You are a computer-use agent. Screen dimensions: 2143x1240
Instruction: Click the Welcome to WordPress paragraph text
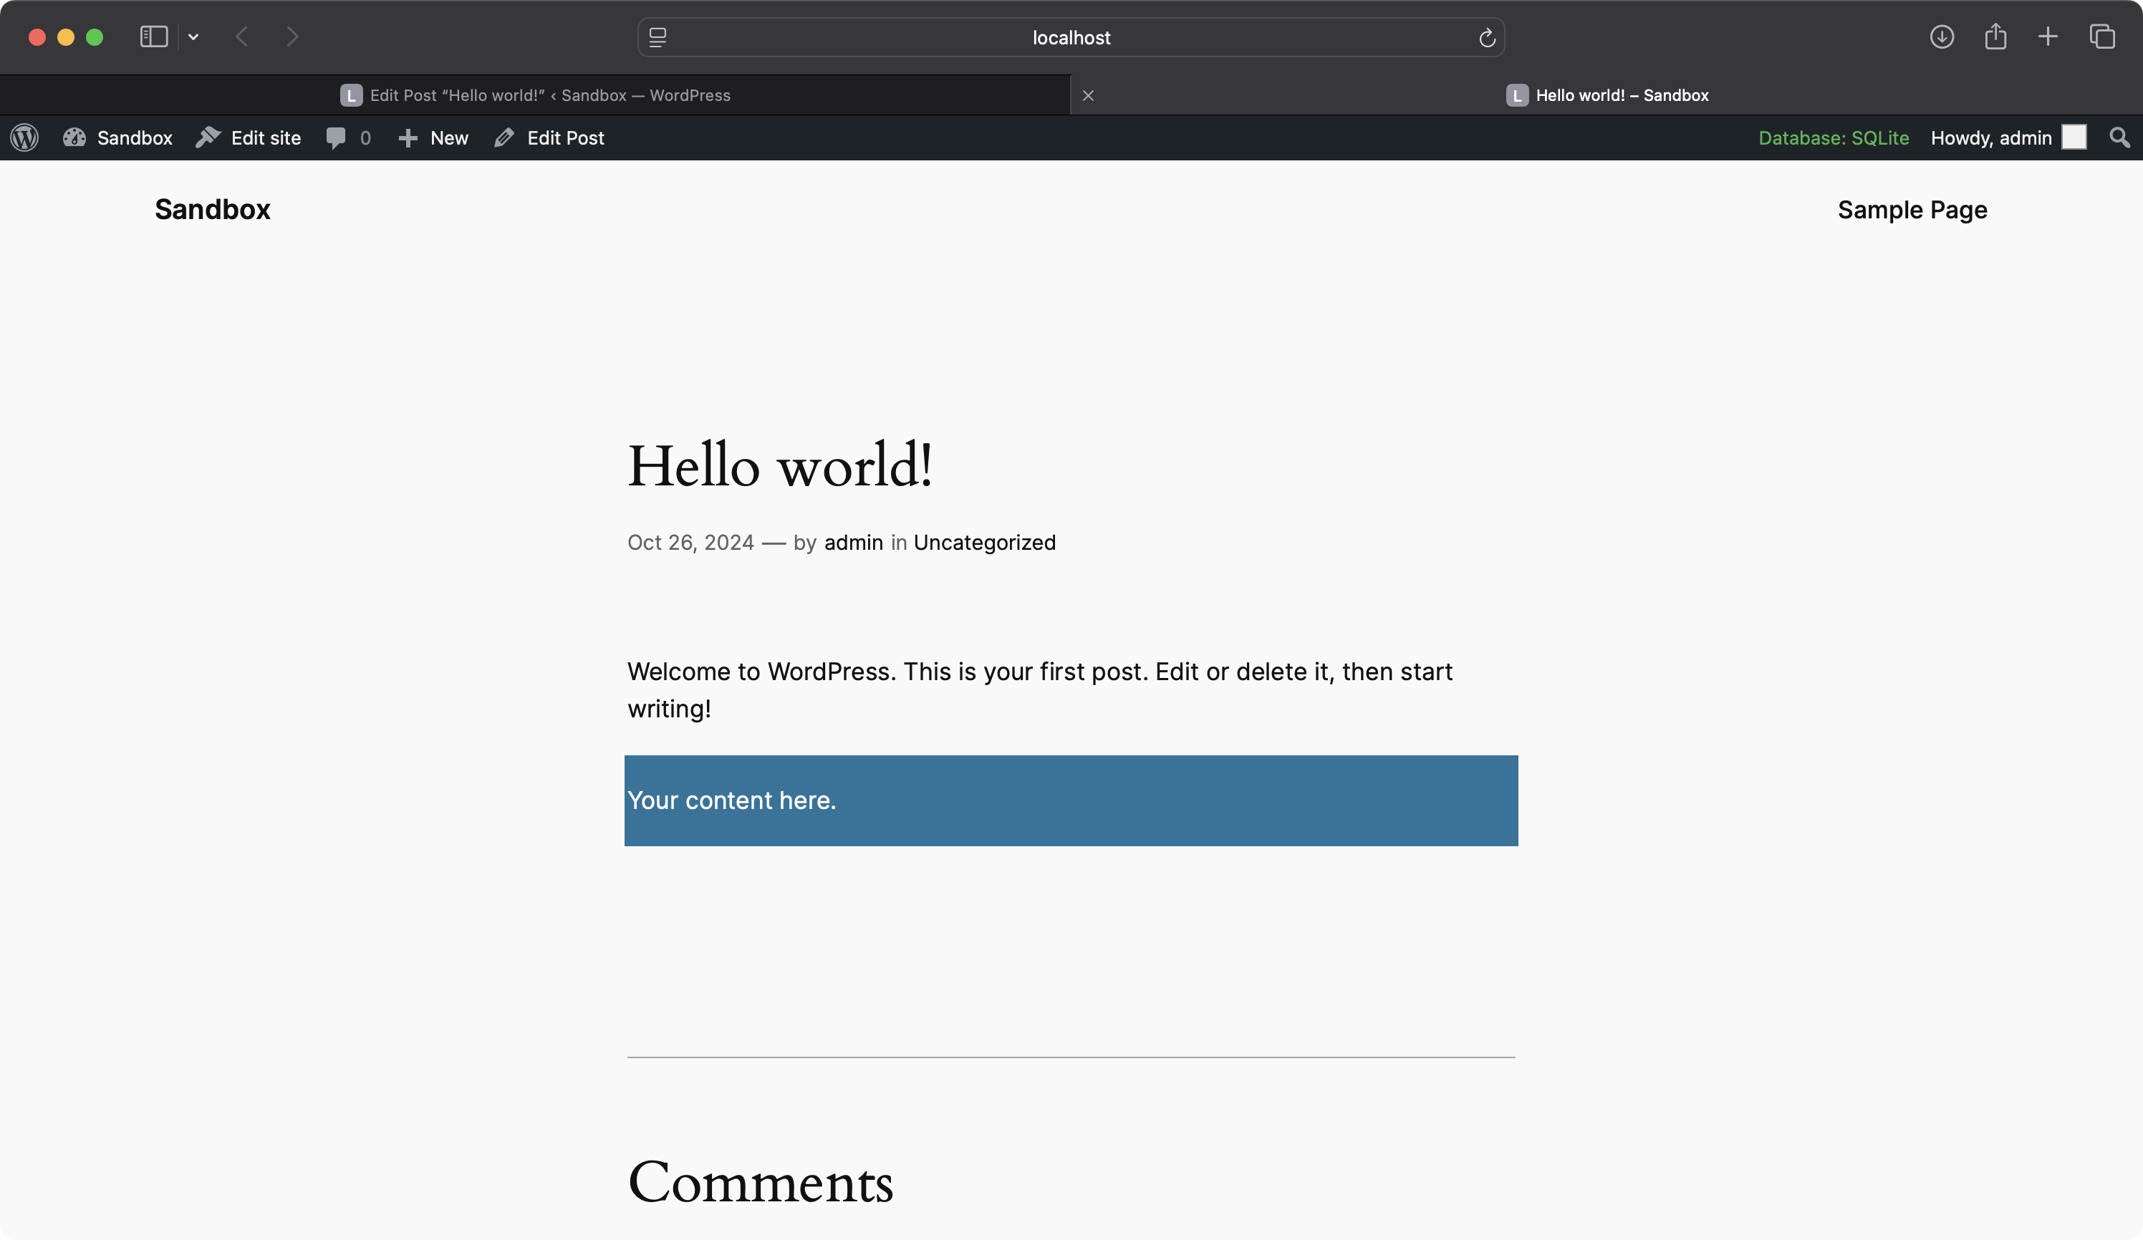[x=1039, y=690]
